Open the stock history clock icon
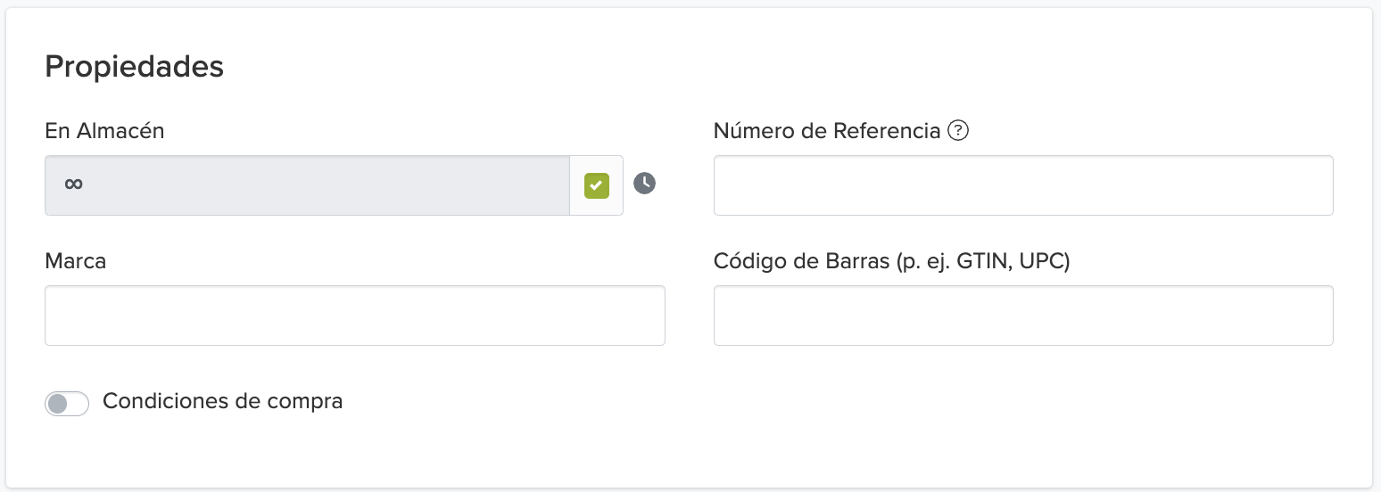1381x492 pixels. coord(644,184)
